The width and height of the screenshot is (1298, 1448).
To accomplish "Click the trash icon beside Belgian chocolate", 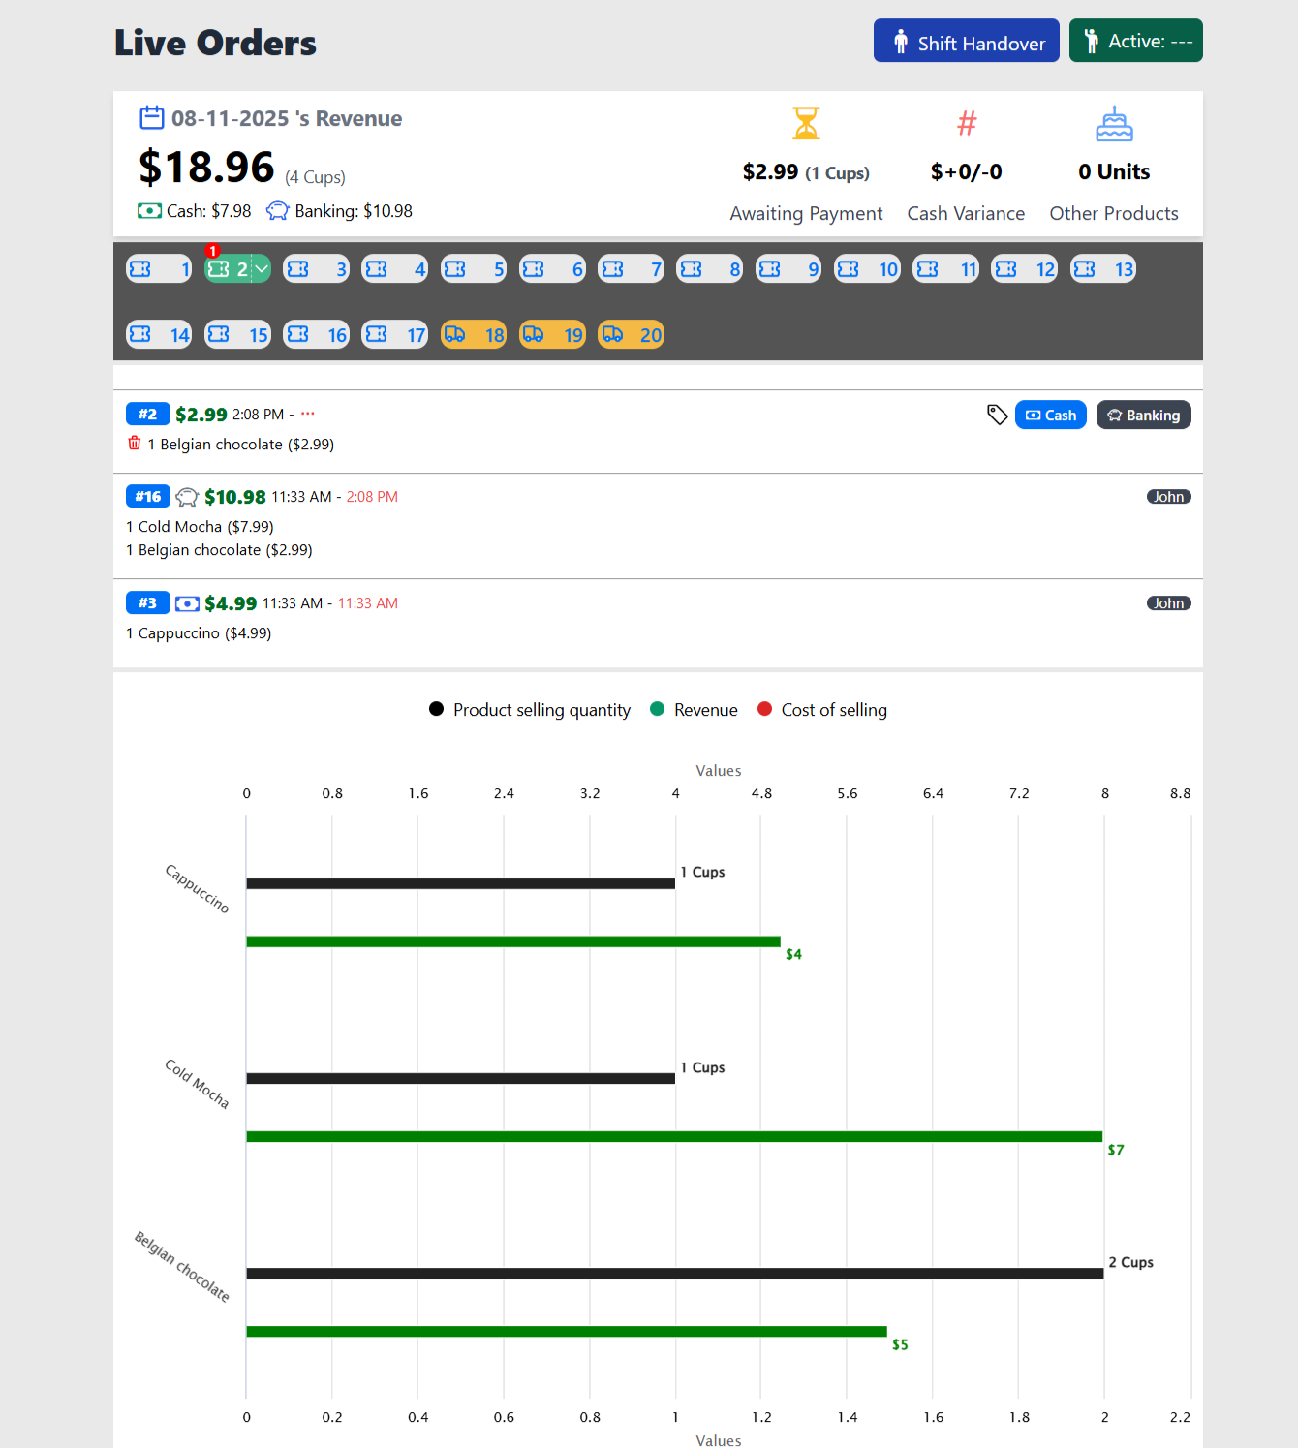I will tap(135, 444).
